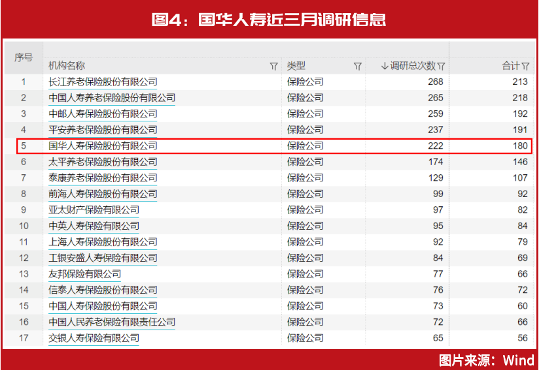This screenshot has width=539, height=370.
Task: Select survey count 265 cell
Action: (x=436, y=98)
